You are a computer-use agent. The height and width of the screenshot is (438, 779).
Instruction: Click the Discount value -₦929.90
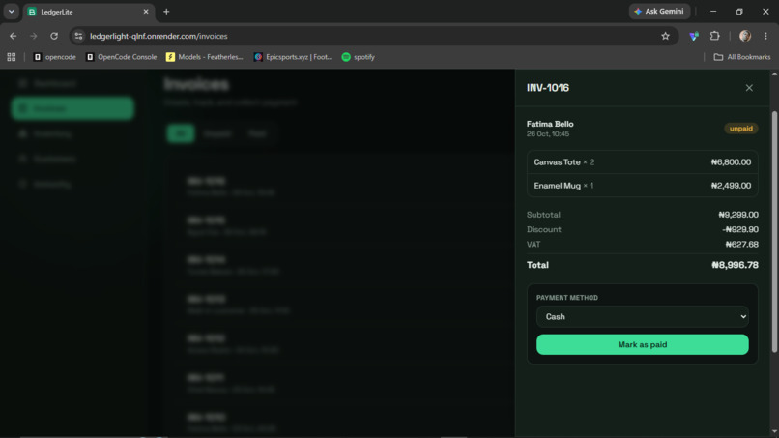740,230
